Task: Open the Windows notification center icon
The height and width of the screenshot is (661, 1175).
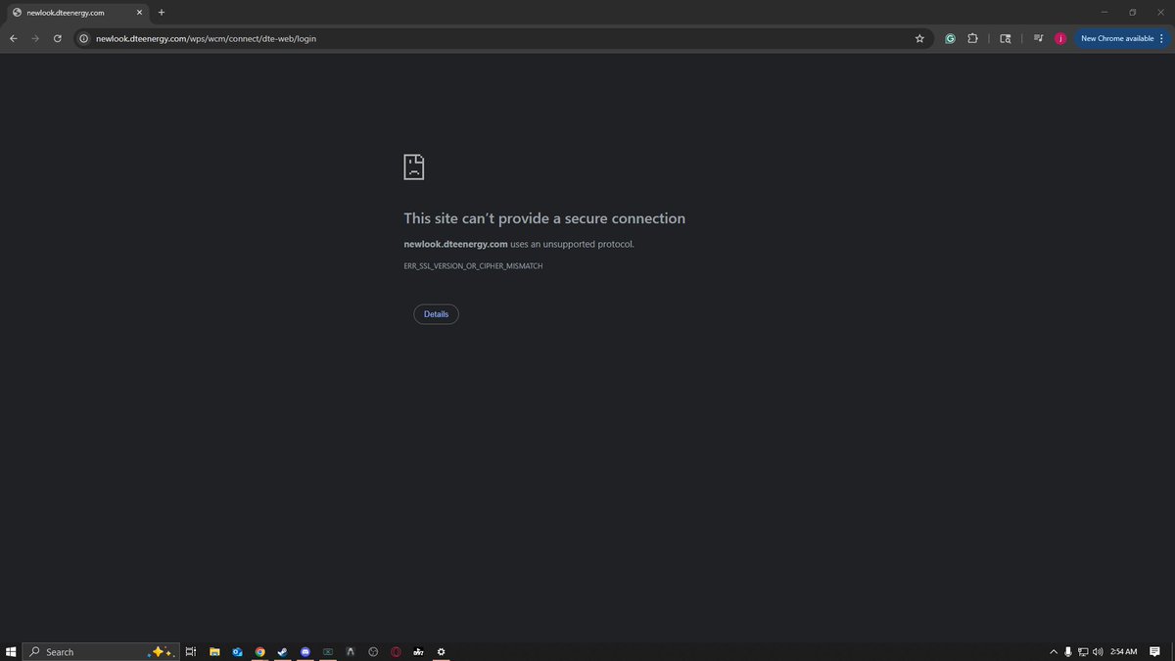Action: [1155, 652]
